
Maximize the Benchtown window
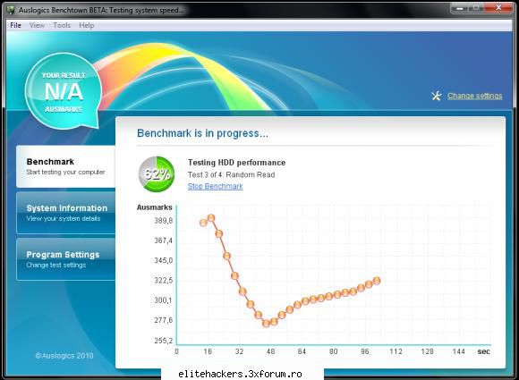476,8
